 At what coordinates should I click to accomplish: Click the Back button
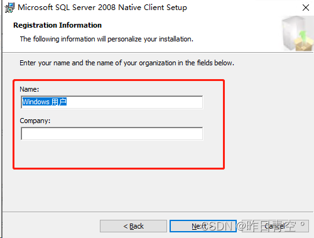(133, 226)
